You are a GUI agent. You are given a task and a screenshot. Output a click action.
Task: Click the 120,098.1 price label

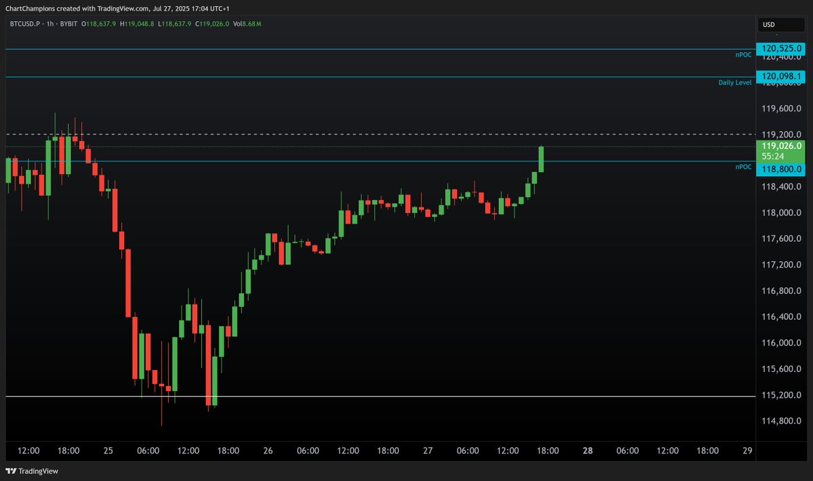tap(780, 76)
